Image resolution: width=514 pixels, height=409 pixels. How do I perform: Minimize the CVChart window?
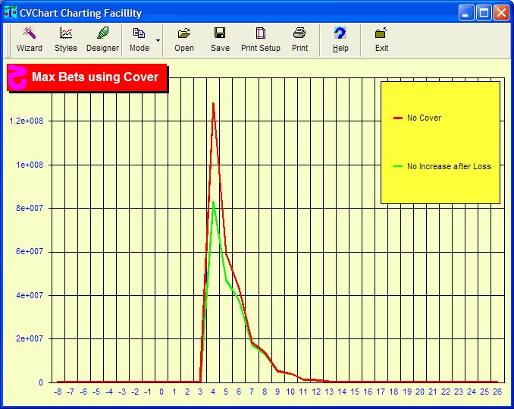click(466, 13)
